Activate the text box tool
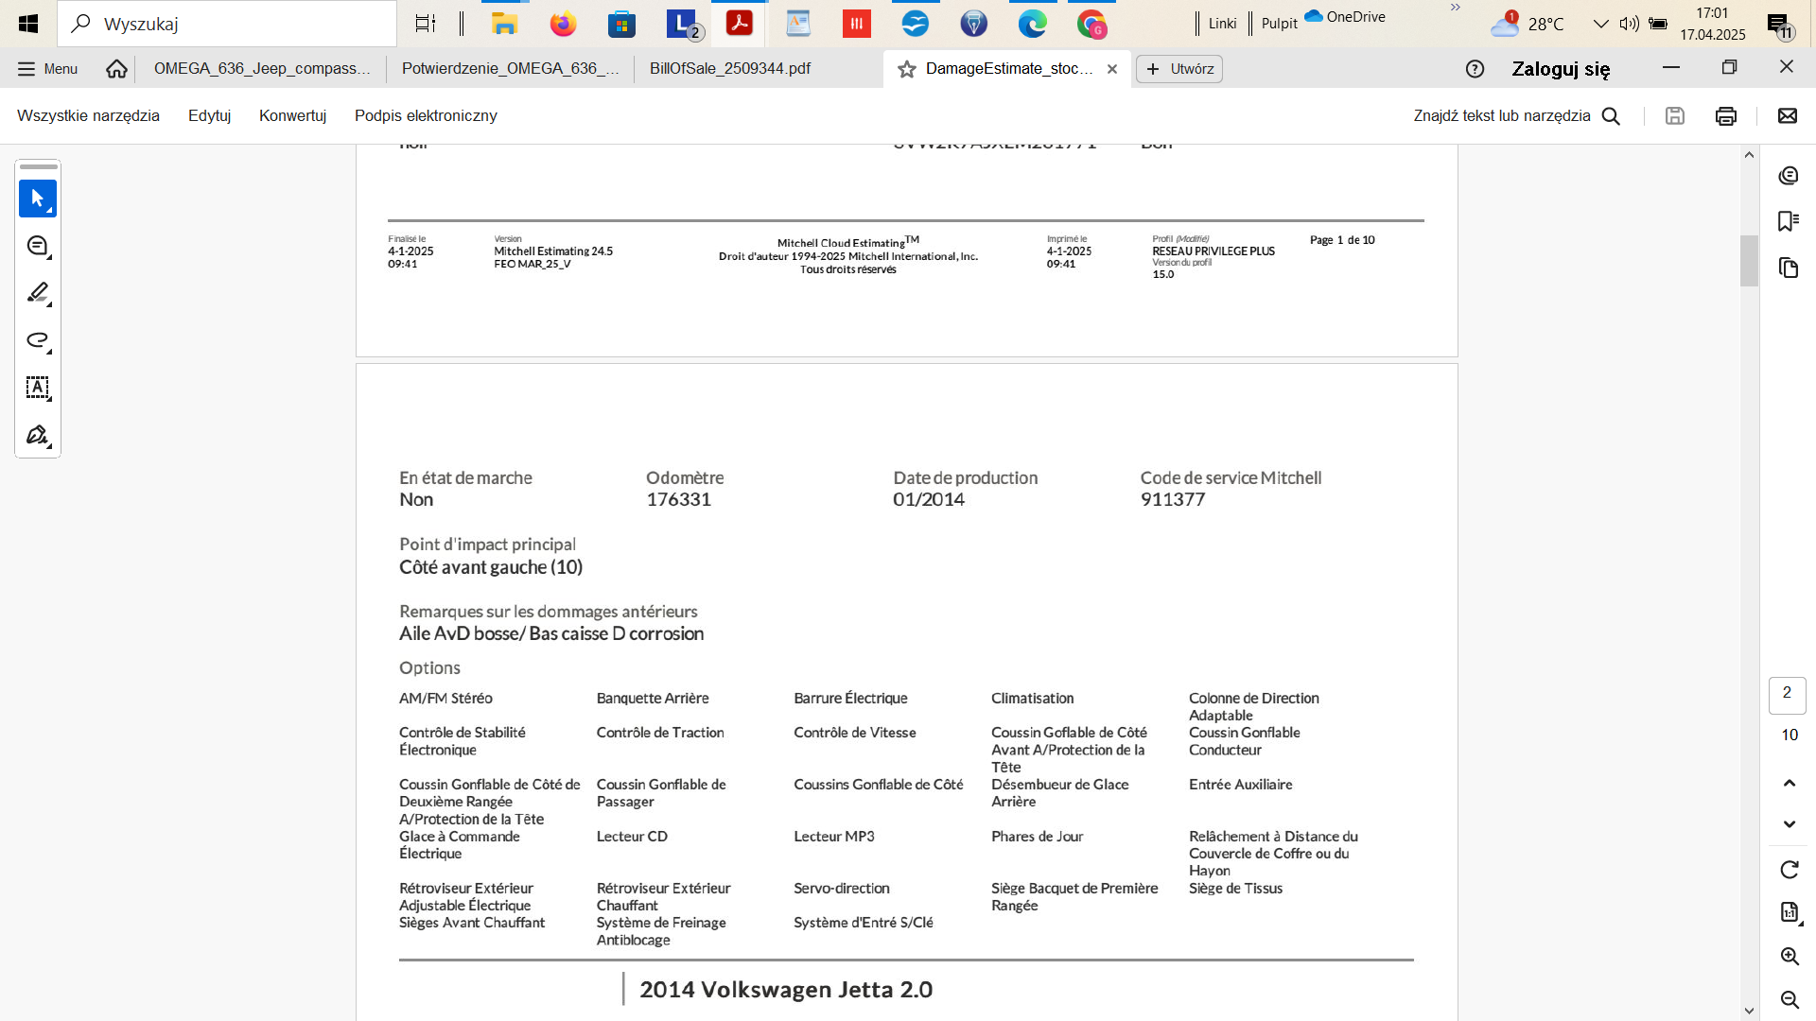The image size is (1816, 1021). (38, 388)
